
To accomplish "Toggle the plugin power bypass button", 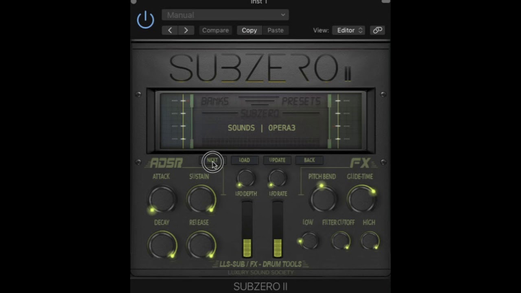I will point(145,20).
